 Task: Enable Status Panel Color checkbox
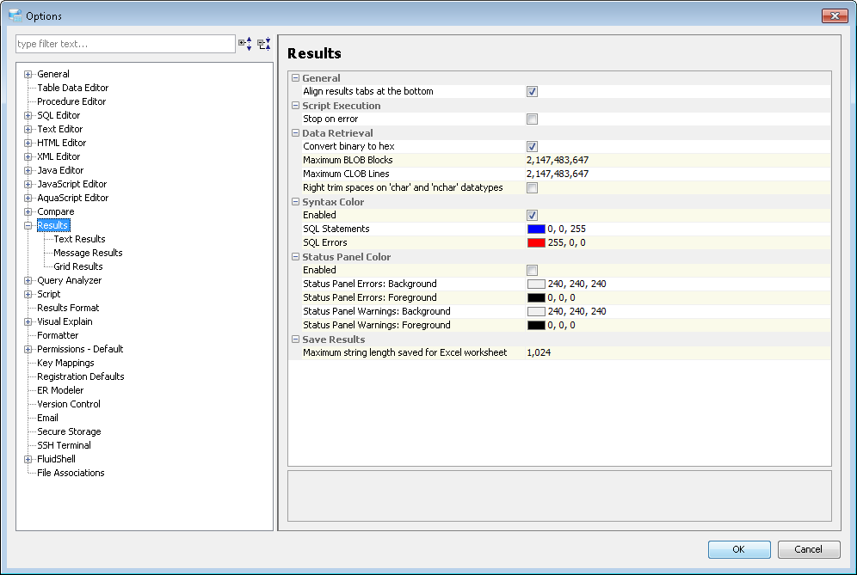click(x=532, y=270)
